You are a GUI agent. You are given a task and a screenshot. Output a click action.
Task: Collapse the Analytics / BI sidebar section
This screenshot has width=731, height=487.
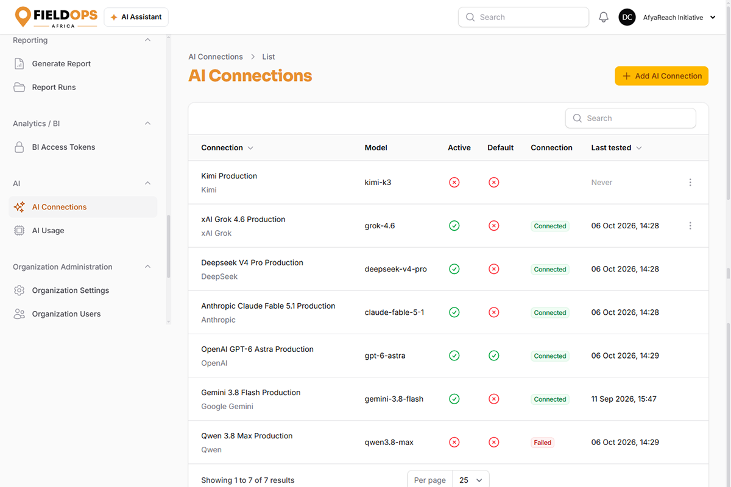[147, 124]
